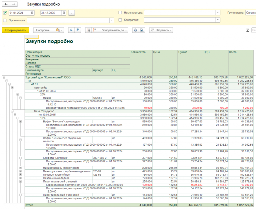Collapse Пирог тирольский с черникой rows
256x209 pixels.
click(x=20, y=195)
